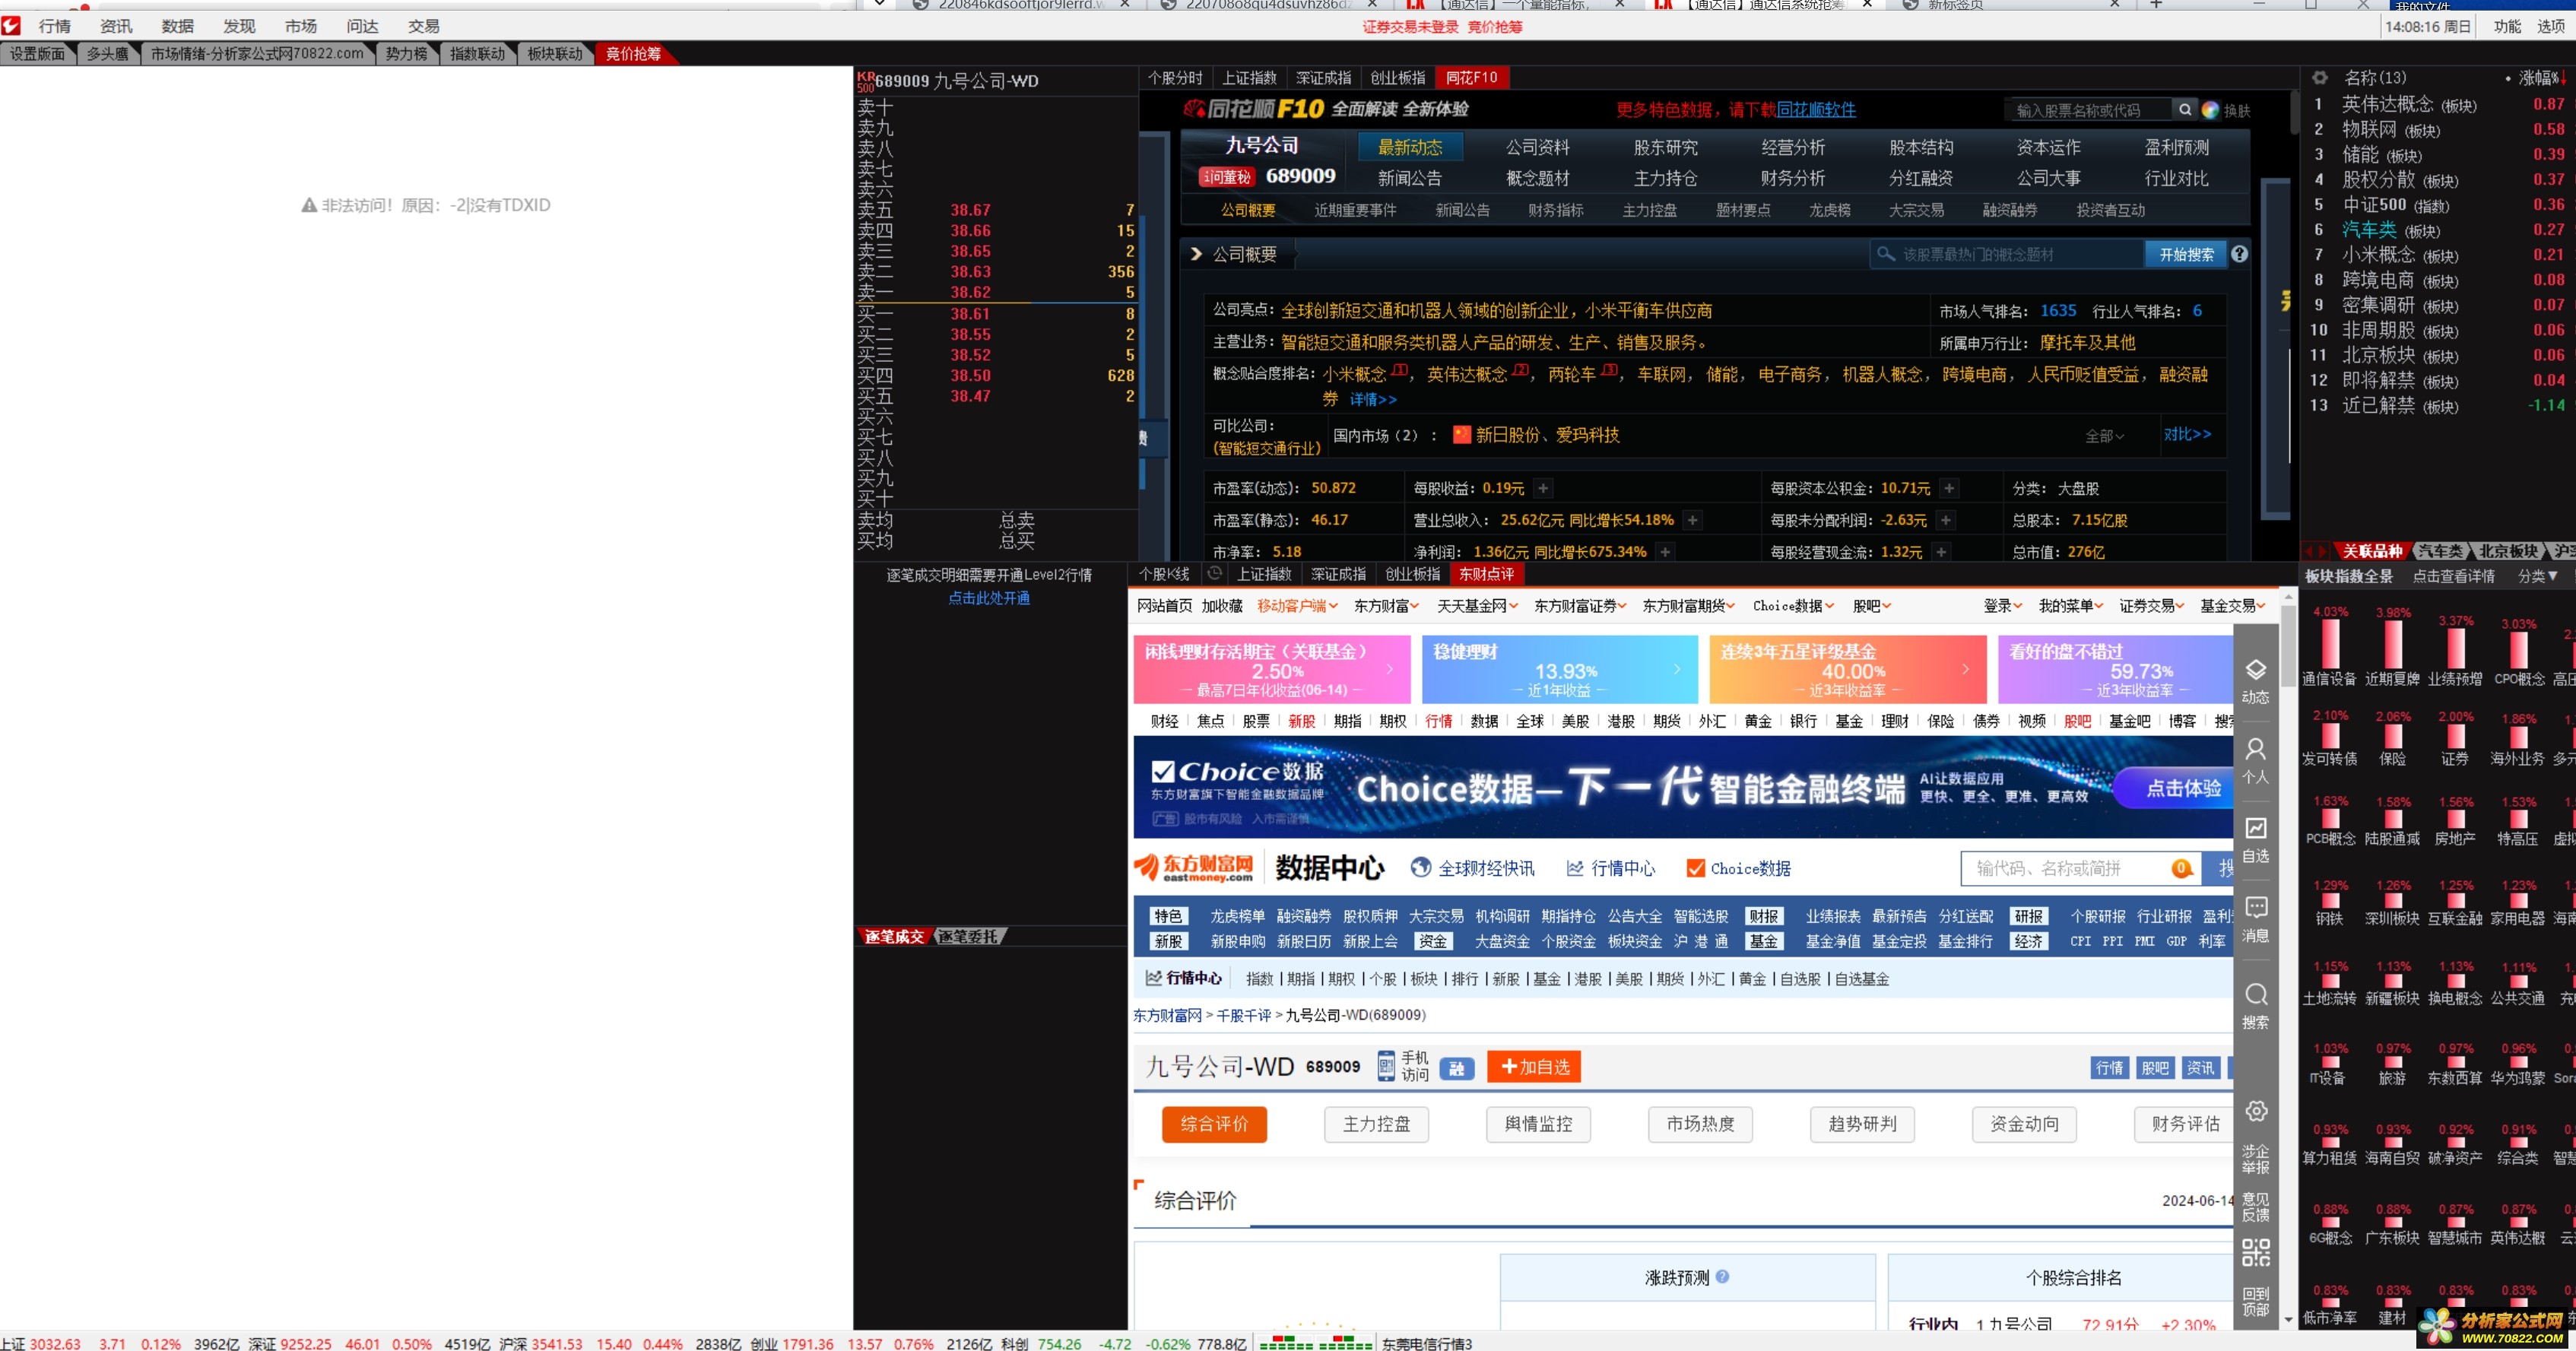Click the PCB概念 sector bar

[2330, 819]
